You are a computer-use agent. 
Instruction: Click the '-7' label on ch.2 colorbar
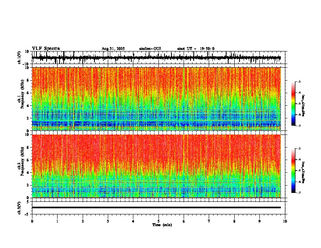(299, 192)
